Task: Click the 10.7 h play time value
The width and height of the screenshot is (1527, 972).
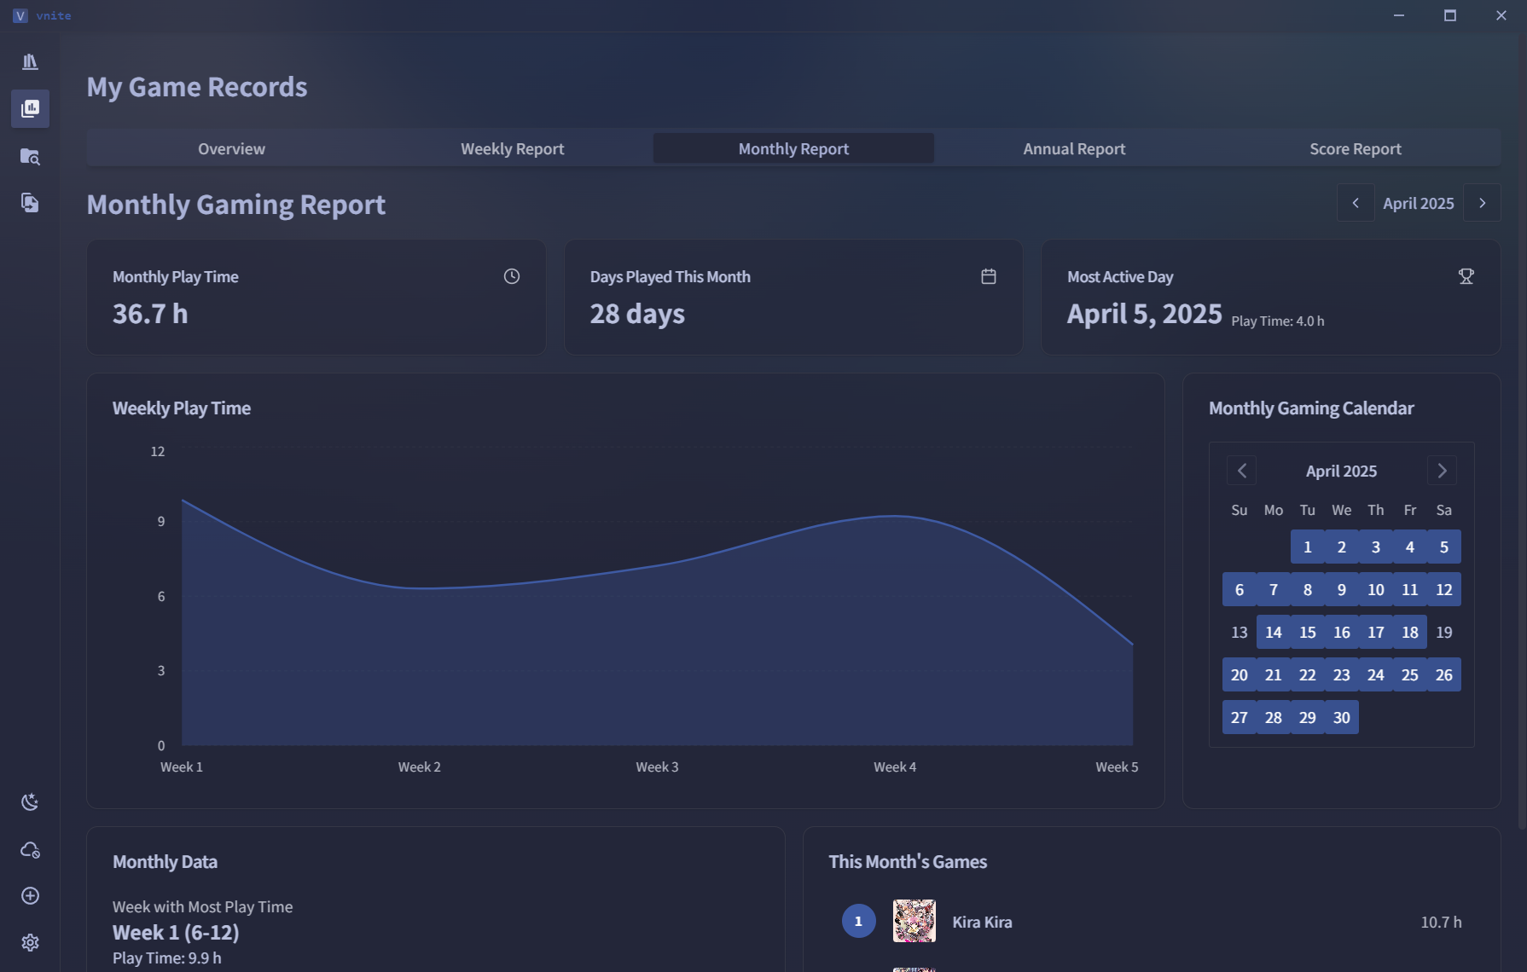Action: pyautogui.click(x=1441, y=922)
